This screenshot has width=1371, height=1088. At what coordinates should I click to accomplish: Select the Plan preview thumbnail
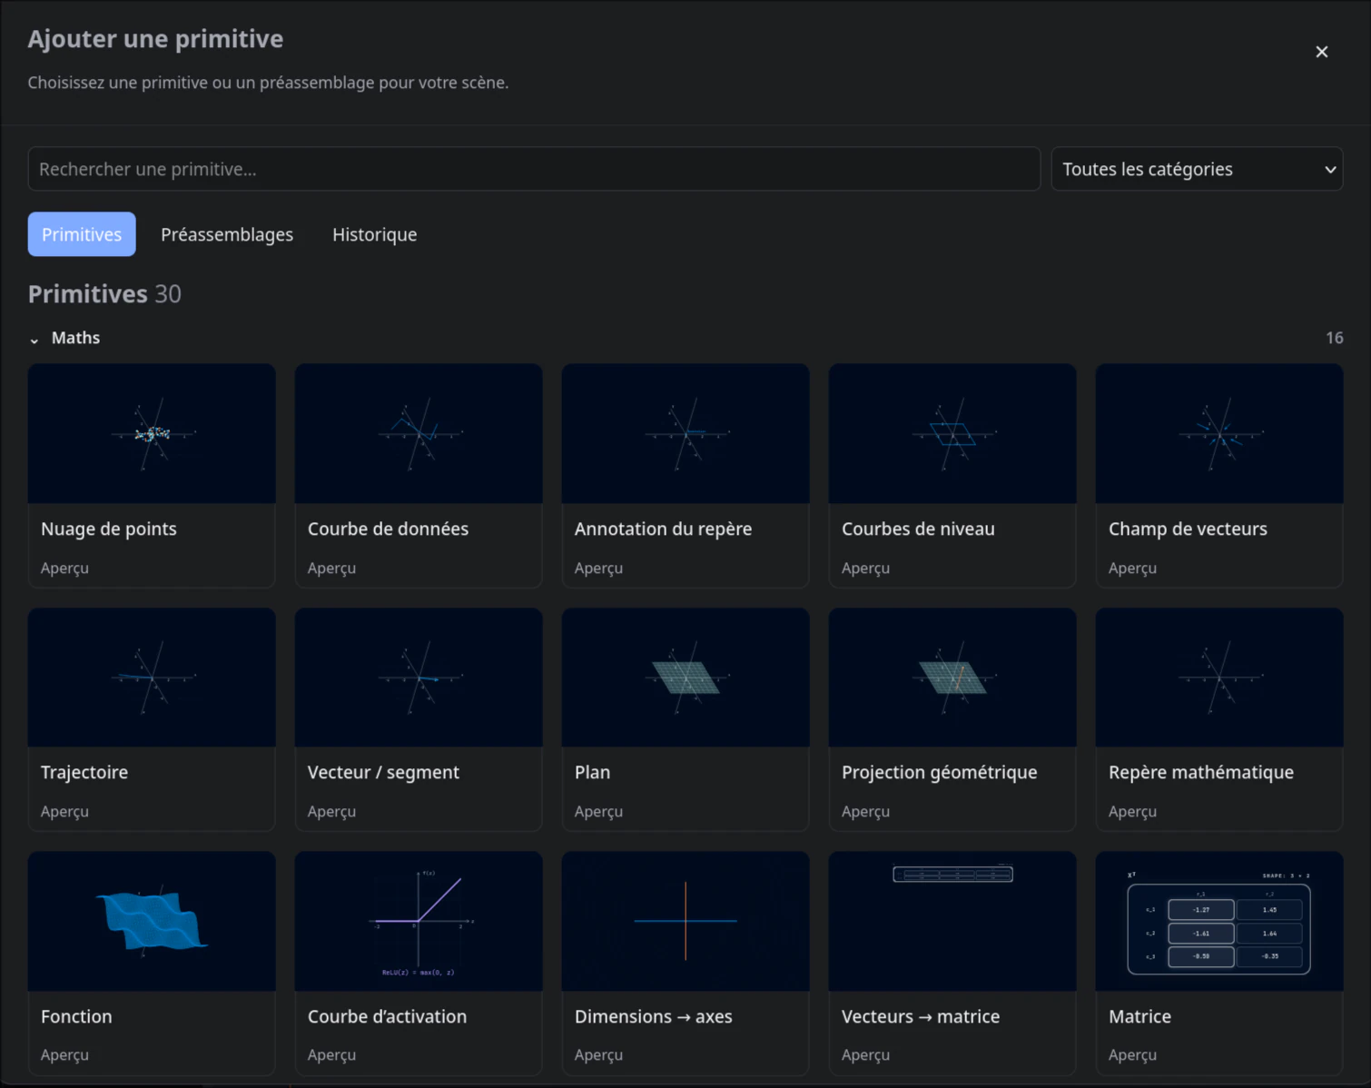click(x=685, y=678)
